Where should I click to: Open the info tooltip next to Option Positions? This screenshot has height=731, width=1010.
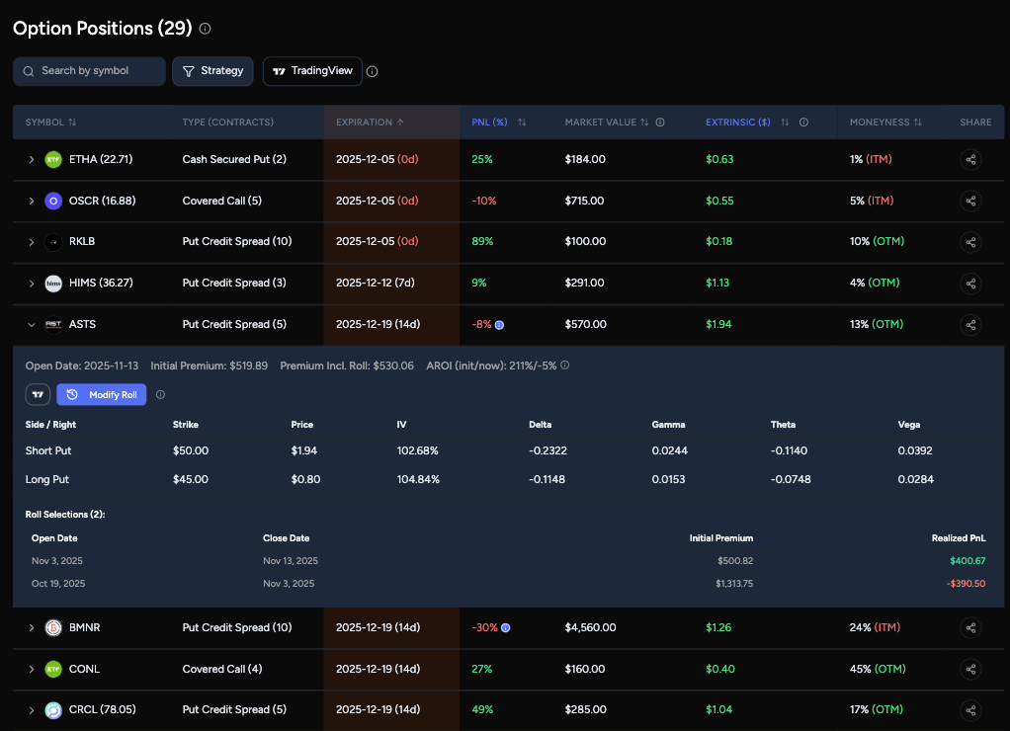[x=205, y=29]
